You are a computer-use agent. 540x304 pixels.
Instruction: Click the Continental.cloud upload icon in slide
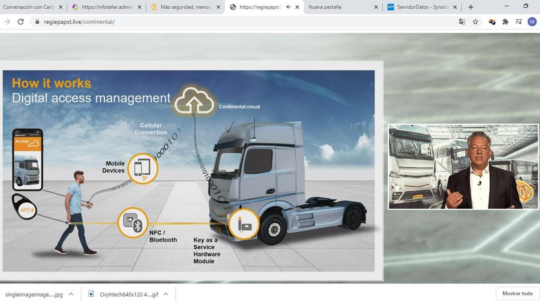[194, 101]
